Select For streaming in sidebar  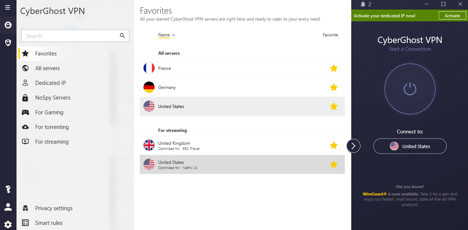click(52, 142)
